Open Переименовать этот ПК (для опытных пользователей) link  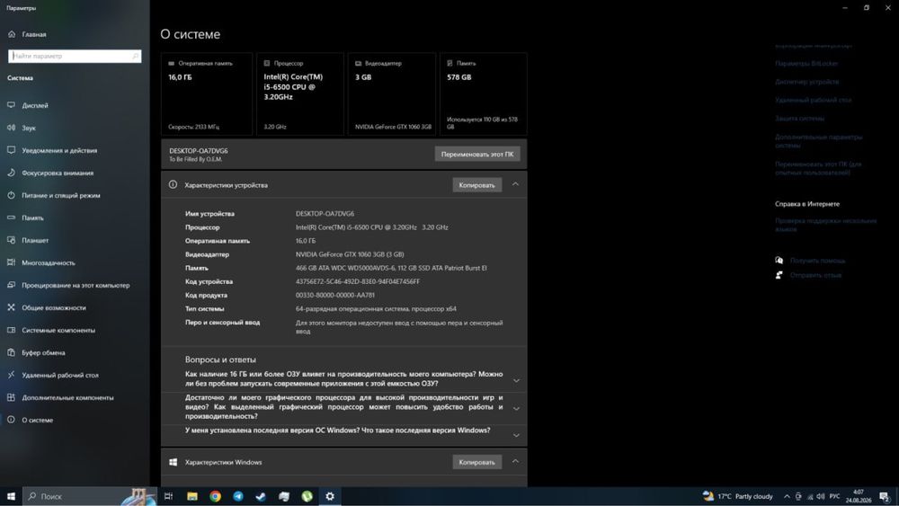[818, 168]
